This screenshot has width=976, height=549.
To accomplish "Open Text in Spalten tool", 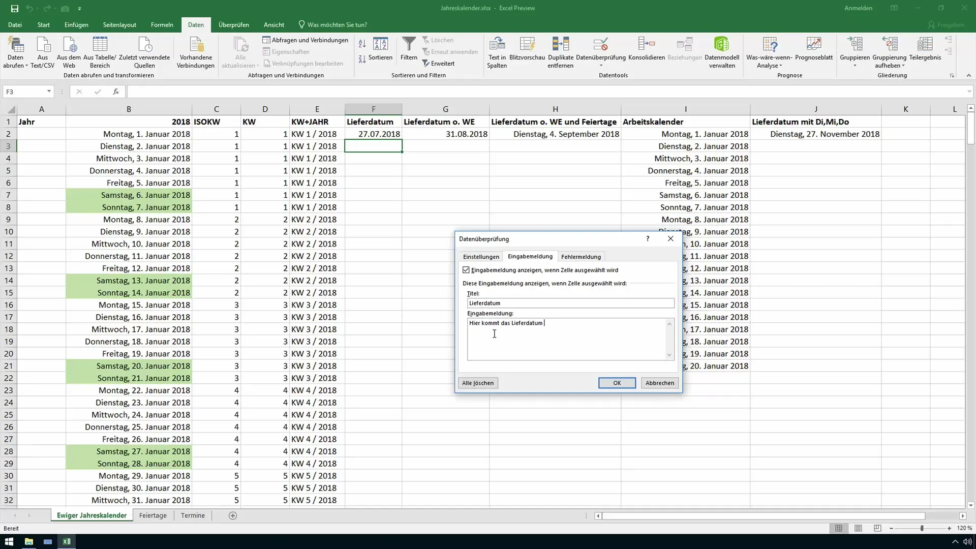I will click(497, 53).
